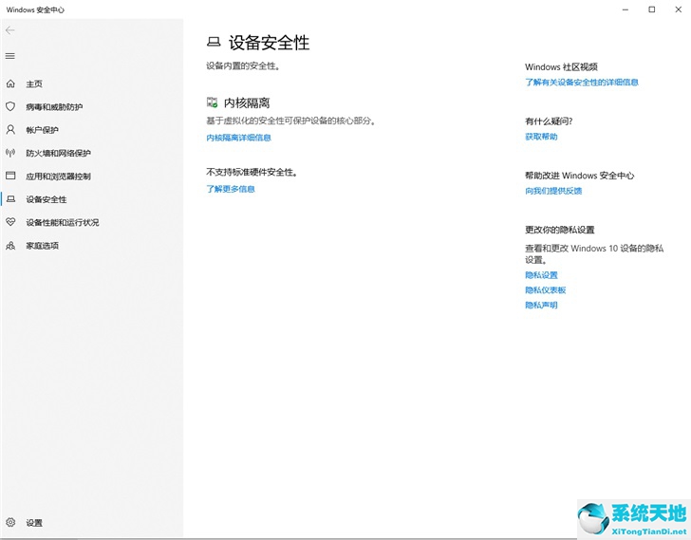Click 不支持标准硬件安全性 text
This screenshot has height=540, width=691.
click(x=252, y=172)
